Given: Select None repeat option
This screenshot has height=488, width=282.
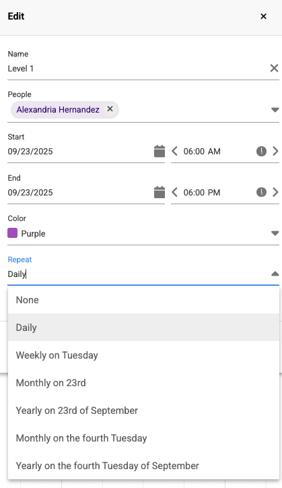Looking at the screenshot, I should click(143, 300).
